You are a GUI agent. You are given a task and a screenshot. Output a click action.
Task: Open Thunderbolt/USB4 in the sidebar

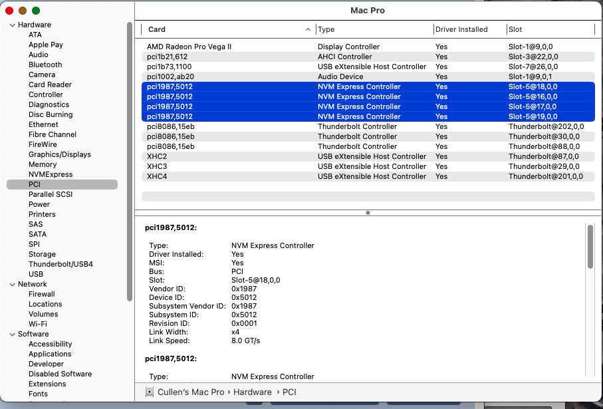pos(60,265)
